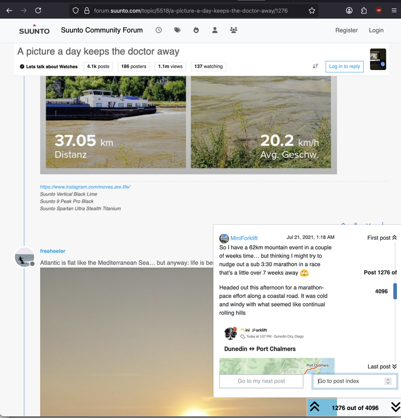Click Suunto Spartan Ultra Stealth Titanium line
The width and height of the screenshot is (401, 418).
[80, 208]
